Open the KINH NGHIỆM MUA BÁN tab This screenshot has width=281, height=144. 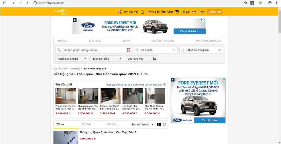[x=209, y=41]
